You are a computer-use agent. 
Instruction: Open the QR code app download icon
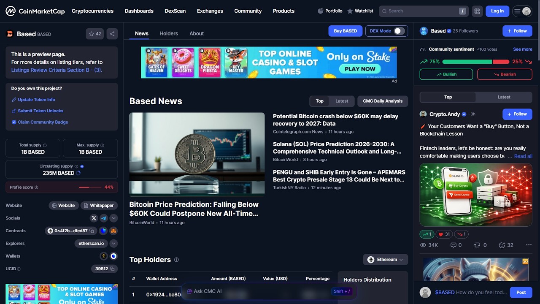[477, 11]
